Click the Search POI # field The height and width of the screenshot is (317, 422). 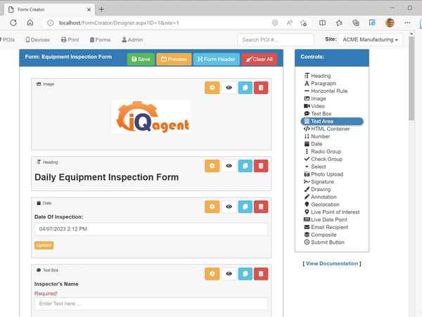(x=275, y=40)
